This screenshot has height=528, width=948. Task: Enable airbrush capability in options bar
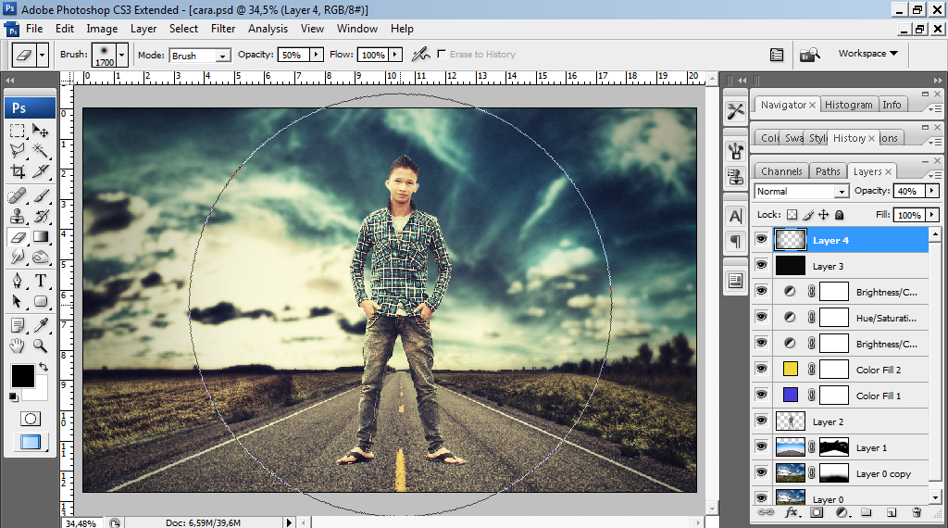pyautogui.click(x=420, y=55)
